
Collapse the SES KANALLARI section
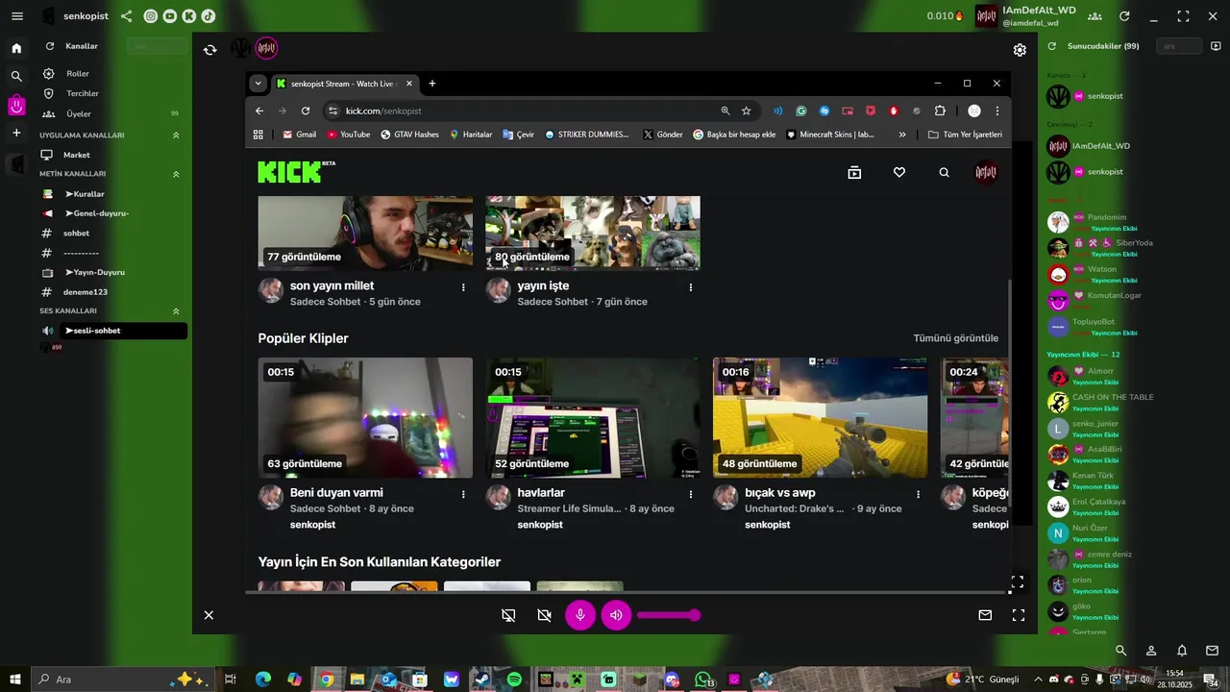pos(176,311)
